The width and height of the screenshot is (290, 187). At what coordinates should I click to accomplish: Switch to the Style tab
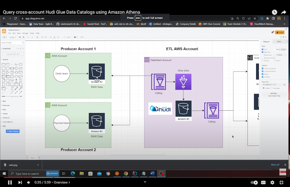point(279,41)
